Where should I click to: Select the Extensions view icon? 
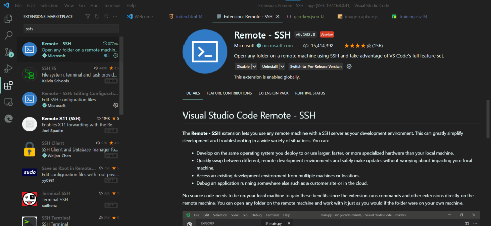8,85
